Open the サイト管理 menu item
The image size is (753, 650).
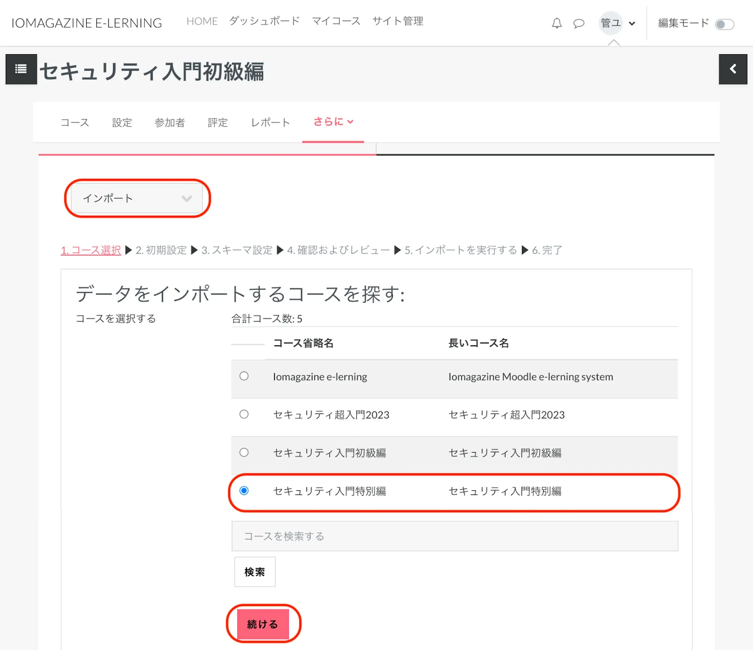[x=398, y=21]
